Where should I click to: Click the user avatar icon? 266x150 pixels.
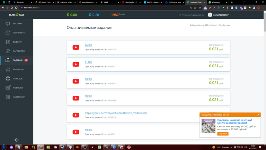point(210,15)
